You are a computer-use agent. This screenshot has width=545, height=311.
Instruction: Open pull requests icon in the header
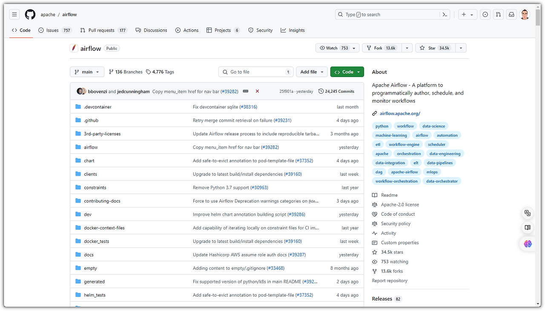pyautogui.click(x=498, y=14)
